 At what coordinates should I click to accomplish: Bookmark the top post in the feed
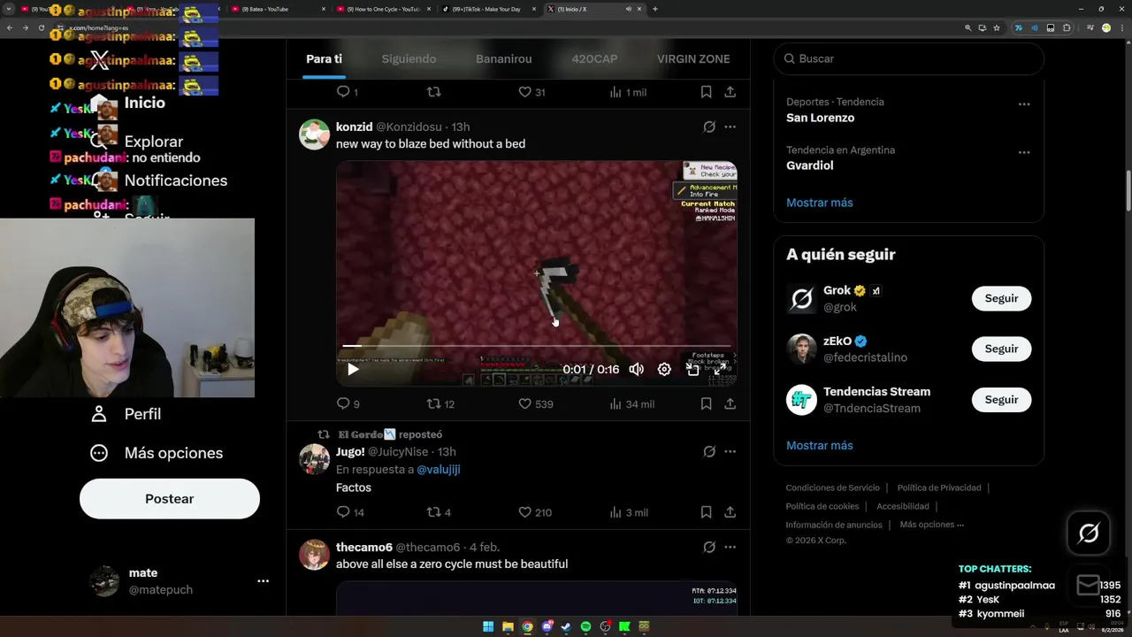[x=706, y=92]
